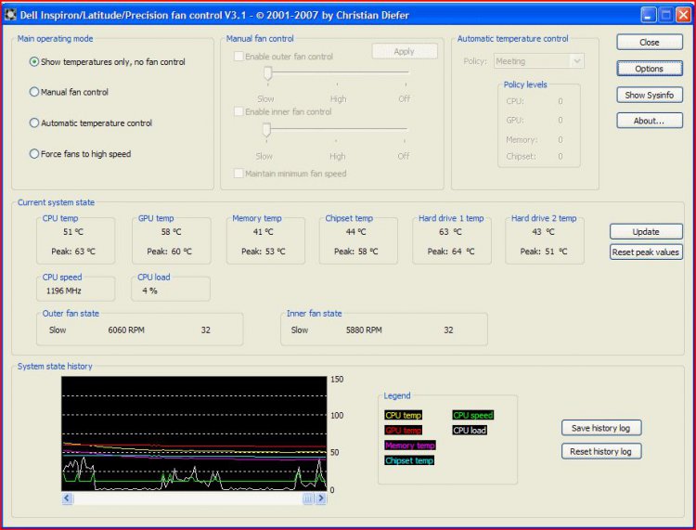Screen dimensions: 696x530
Task: Click CPU Peak: 63 °C value
Action: point(73,252)
